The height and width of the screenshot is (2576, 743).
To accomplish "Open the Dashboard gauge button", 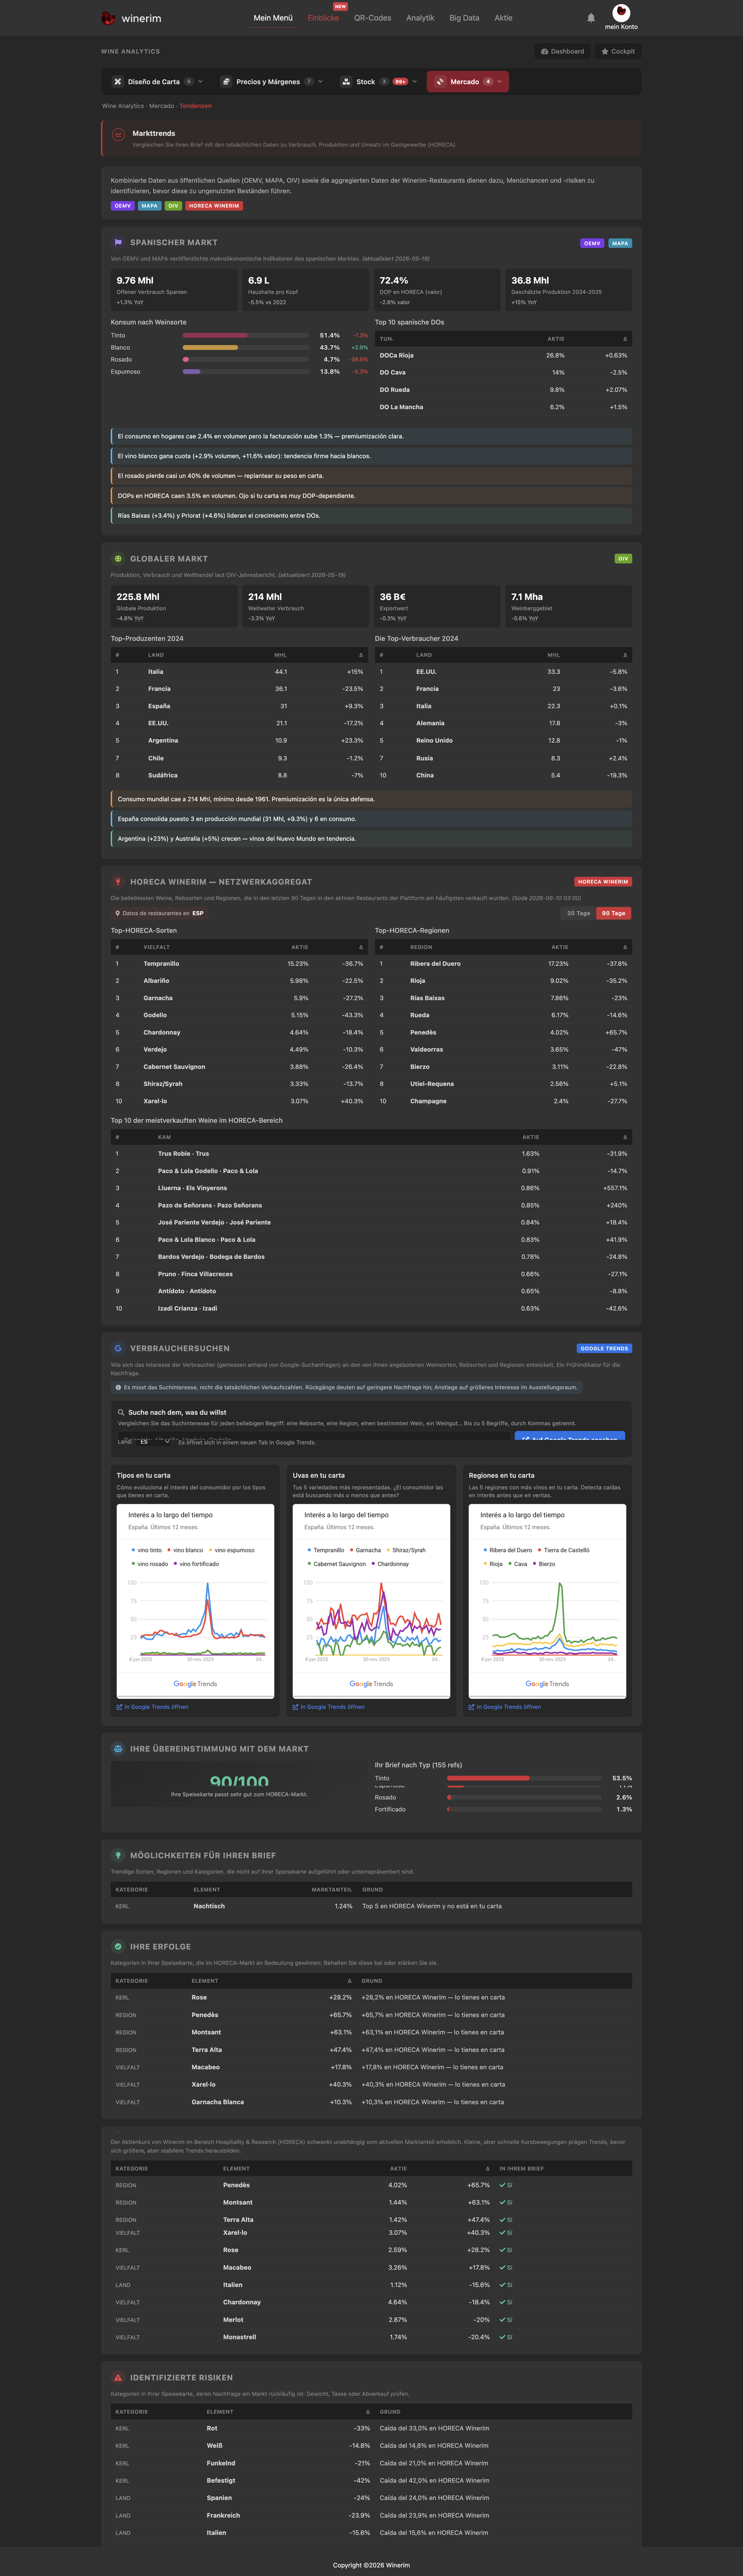I will click(x=563, y=51).
